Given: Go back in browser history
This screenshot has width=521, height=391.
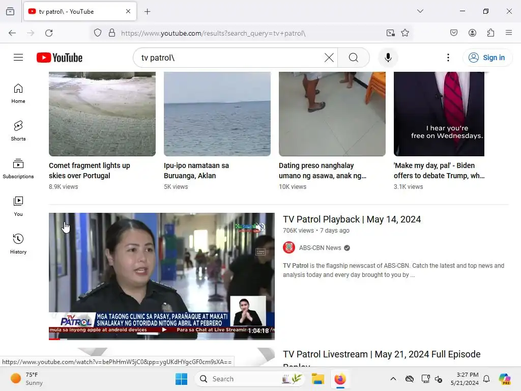Looking at the screenshot, I should (x=12, y=33).
